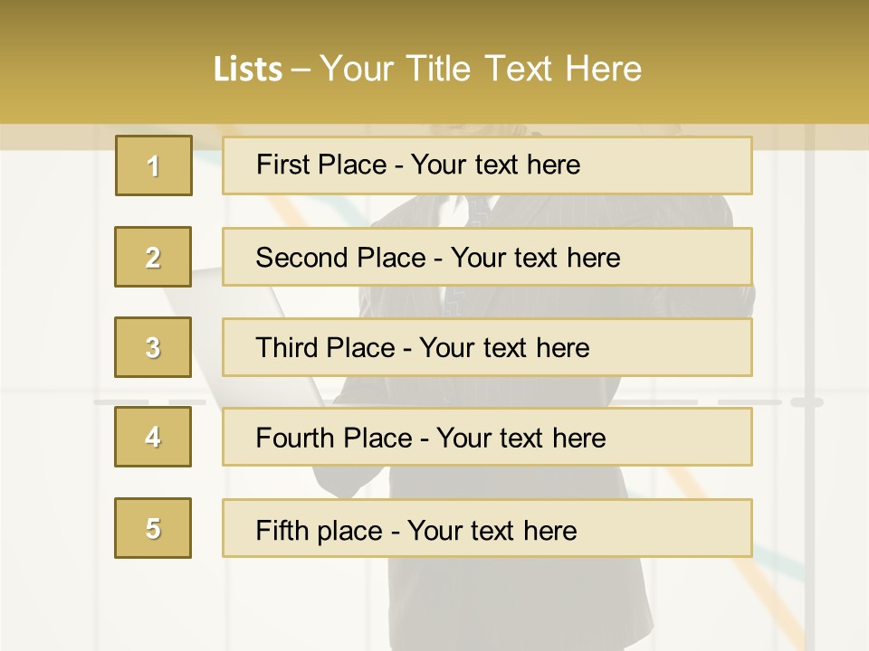Click the number 2 gold box
This screenshot has width=869, height=651.
point(153,257)
